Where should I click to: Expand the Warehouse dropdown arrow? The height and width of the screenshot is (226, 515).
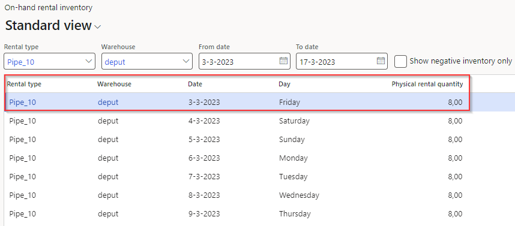pos(185,61)
